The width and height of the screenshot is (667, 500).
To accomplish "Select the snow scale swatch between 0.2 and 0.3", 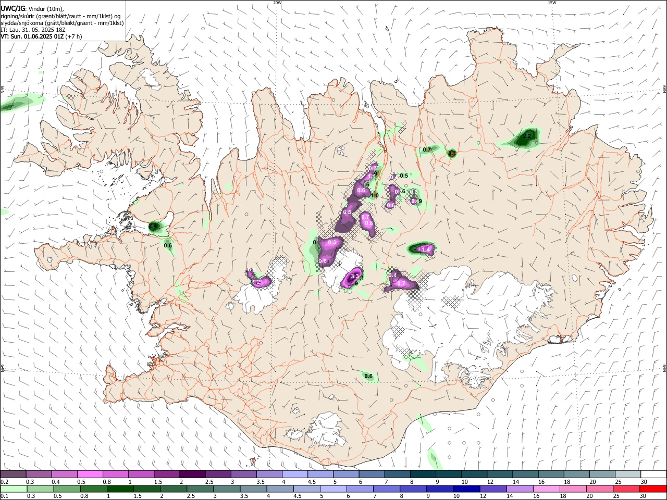I will (13, 474).
